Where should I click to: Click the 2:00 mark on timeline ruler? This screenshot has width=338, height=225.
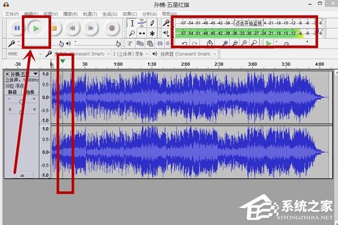[185, 64]
